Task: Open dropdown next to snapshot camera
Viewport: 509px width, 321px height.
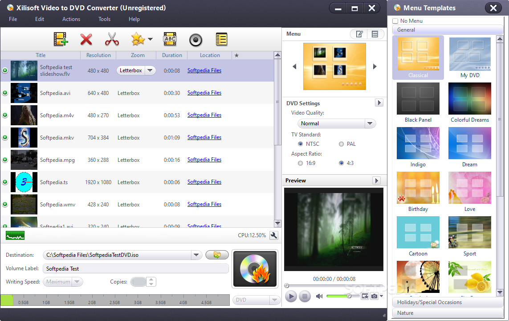Action: click(x=382, y=296)
